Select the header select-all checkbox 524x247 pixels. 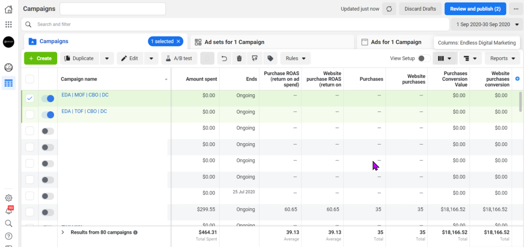click(30, 79)
